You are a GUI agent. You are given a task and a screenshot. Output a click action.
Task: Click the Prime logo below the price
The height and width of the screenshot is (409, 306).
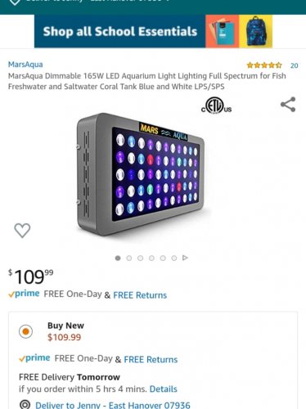(24, 294)
